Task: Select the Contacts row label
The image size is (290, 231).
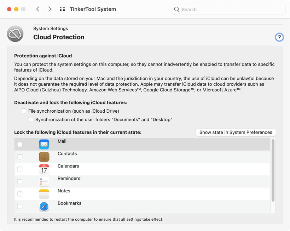Action: tap(67, 154)
